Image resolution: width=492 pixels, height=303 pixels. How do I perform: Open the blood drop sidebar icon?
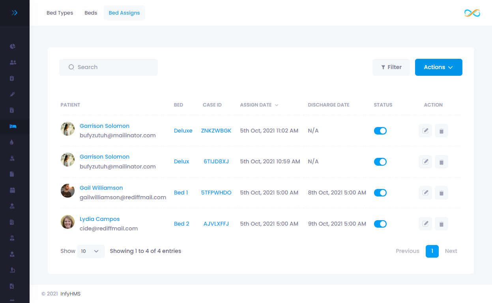pyautogui.click(x=13, y=142)
